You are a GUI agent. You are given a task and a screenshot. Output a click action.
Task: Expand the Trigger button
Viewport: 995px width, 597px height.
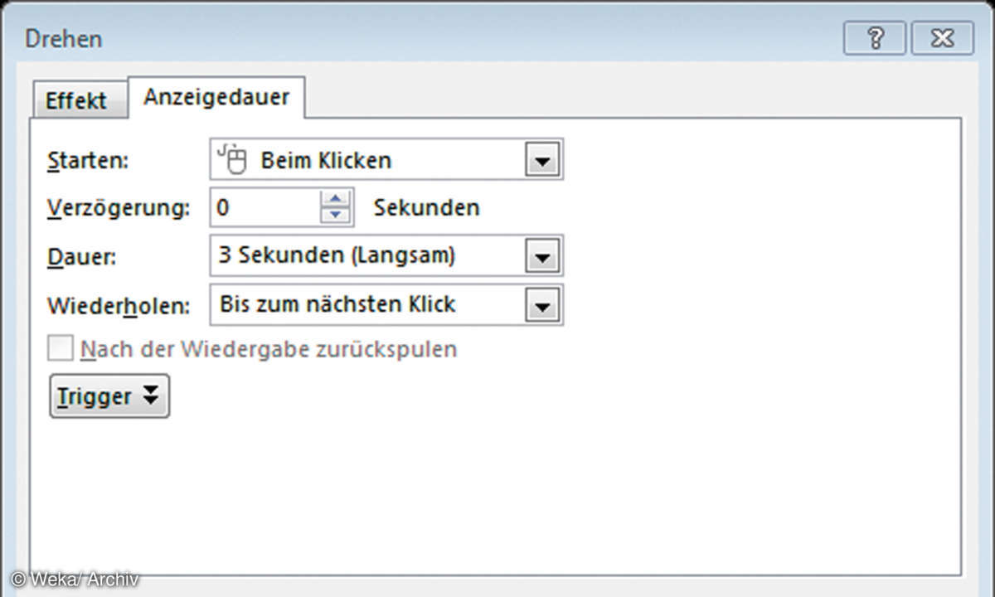pos(109,396)
